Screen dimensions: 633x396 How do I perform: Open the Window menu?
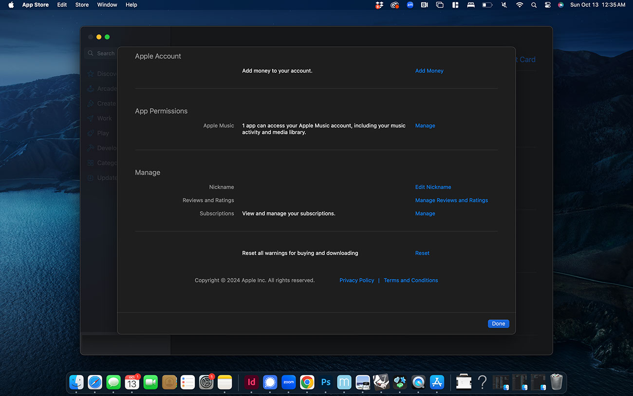click(107, 5)
